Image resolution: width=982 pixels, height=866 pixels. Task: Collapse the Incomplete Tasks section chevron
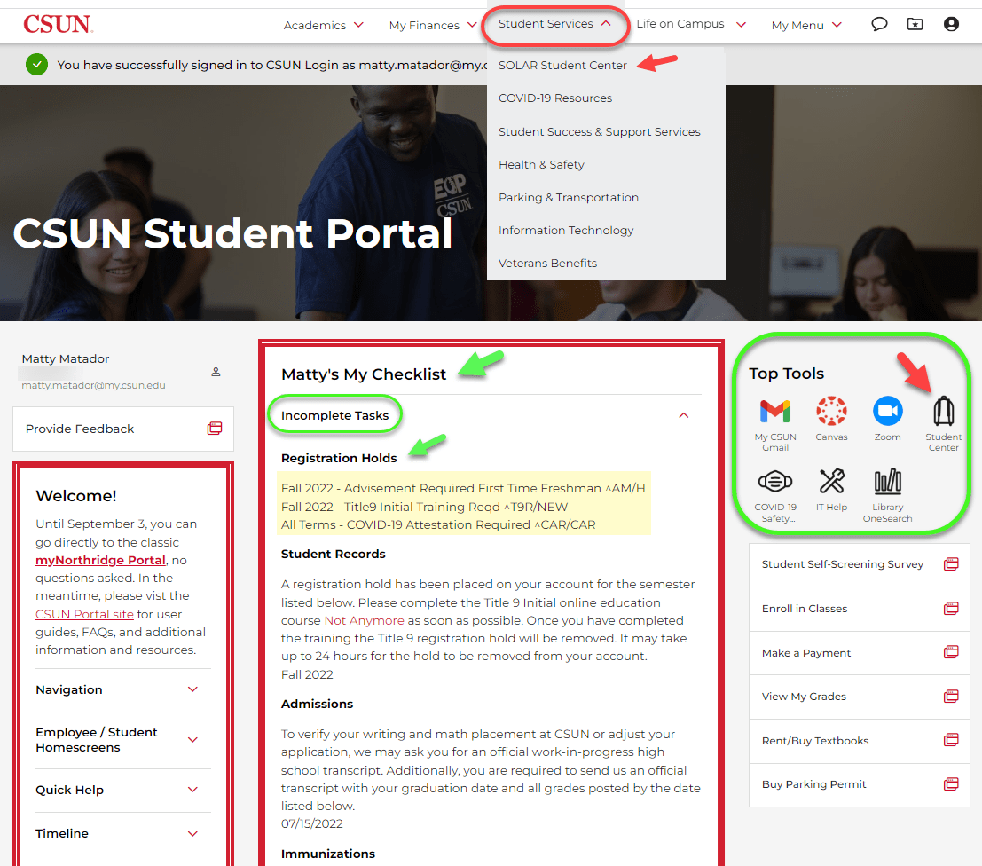tap(684, 415)
